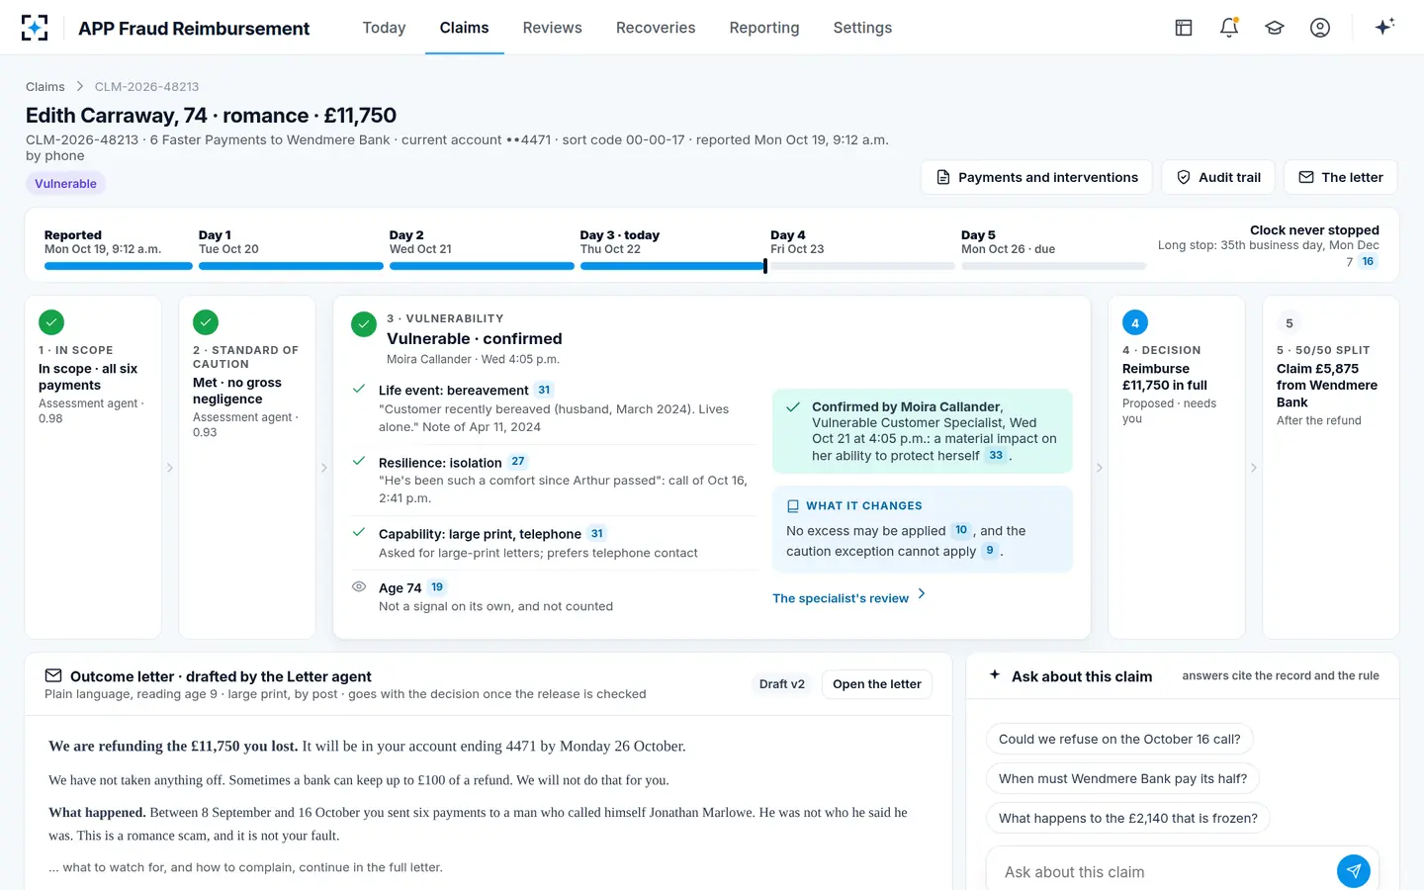Click checkmark next to Resilience: isolation

point(359,461)
